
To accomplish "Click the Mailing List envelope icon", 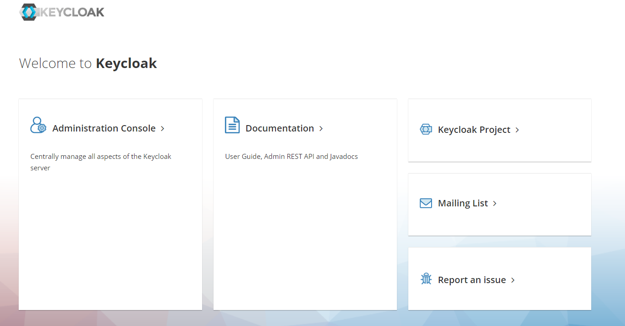I will click(426, 203).
